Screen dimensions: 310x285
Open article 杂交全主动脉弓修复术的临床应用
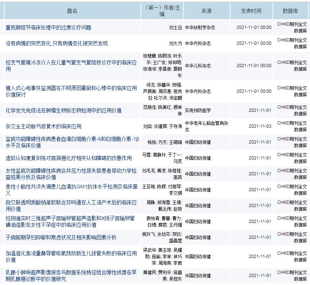pyautogui.click(x=44, y=126)
